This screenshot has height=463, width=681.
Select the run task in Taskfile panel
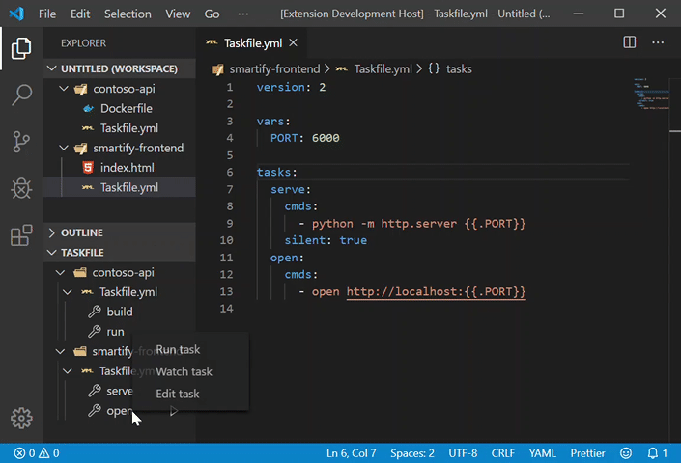[116, 332]
